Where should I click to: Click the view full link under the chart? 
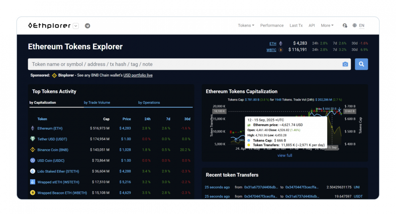pos(285,155)
